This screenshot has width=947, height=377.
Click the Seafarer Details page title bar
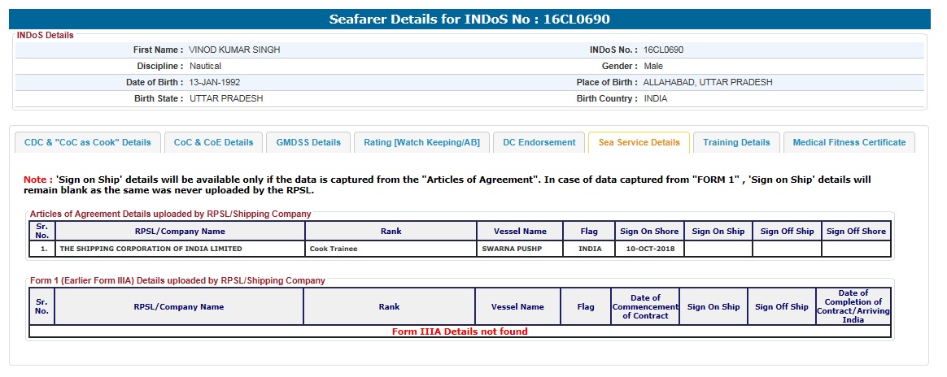point(469,19)
